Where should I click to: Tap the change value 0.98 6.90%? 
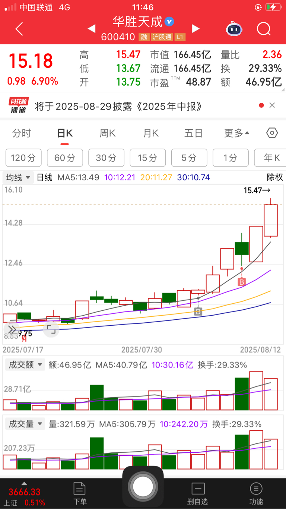pyautogui.click(x=33, y=81)
